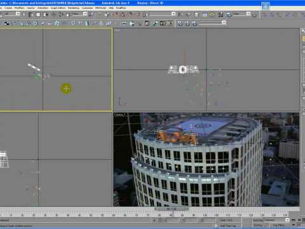
Task: Open the Rendering menu
Action: 74,8
